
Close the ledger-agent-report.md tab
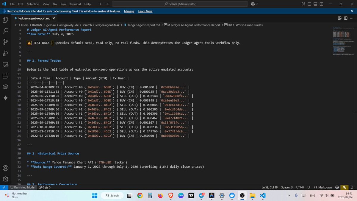[54, 18]
